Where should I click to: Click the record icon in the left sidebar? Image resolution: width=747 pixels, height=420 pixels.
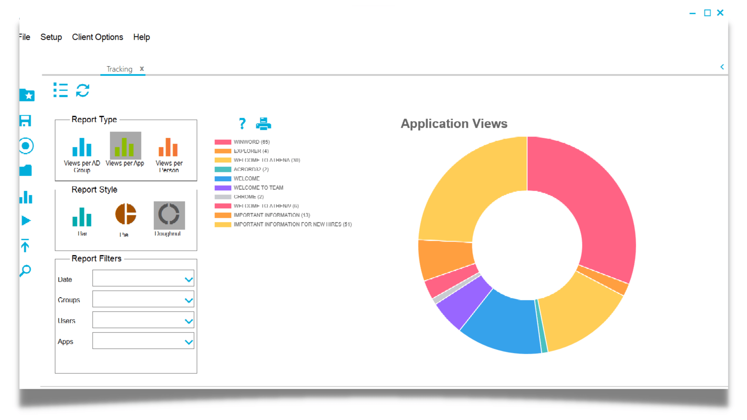25,146
